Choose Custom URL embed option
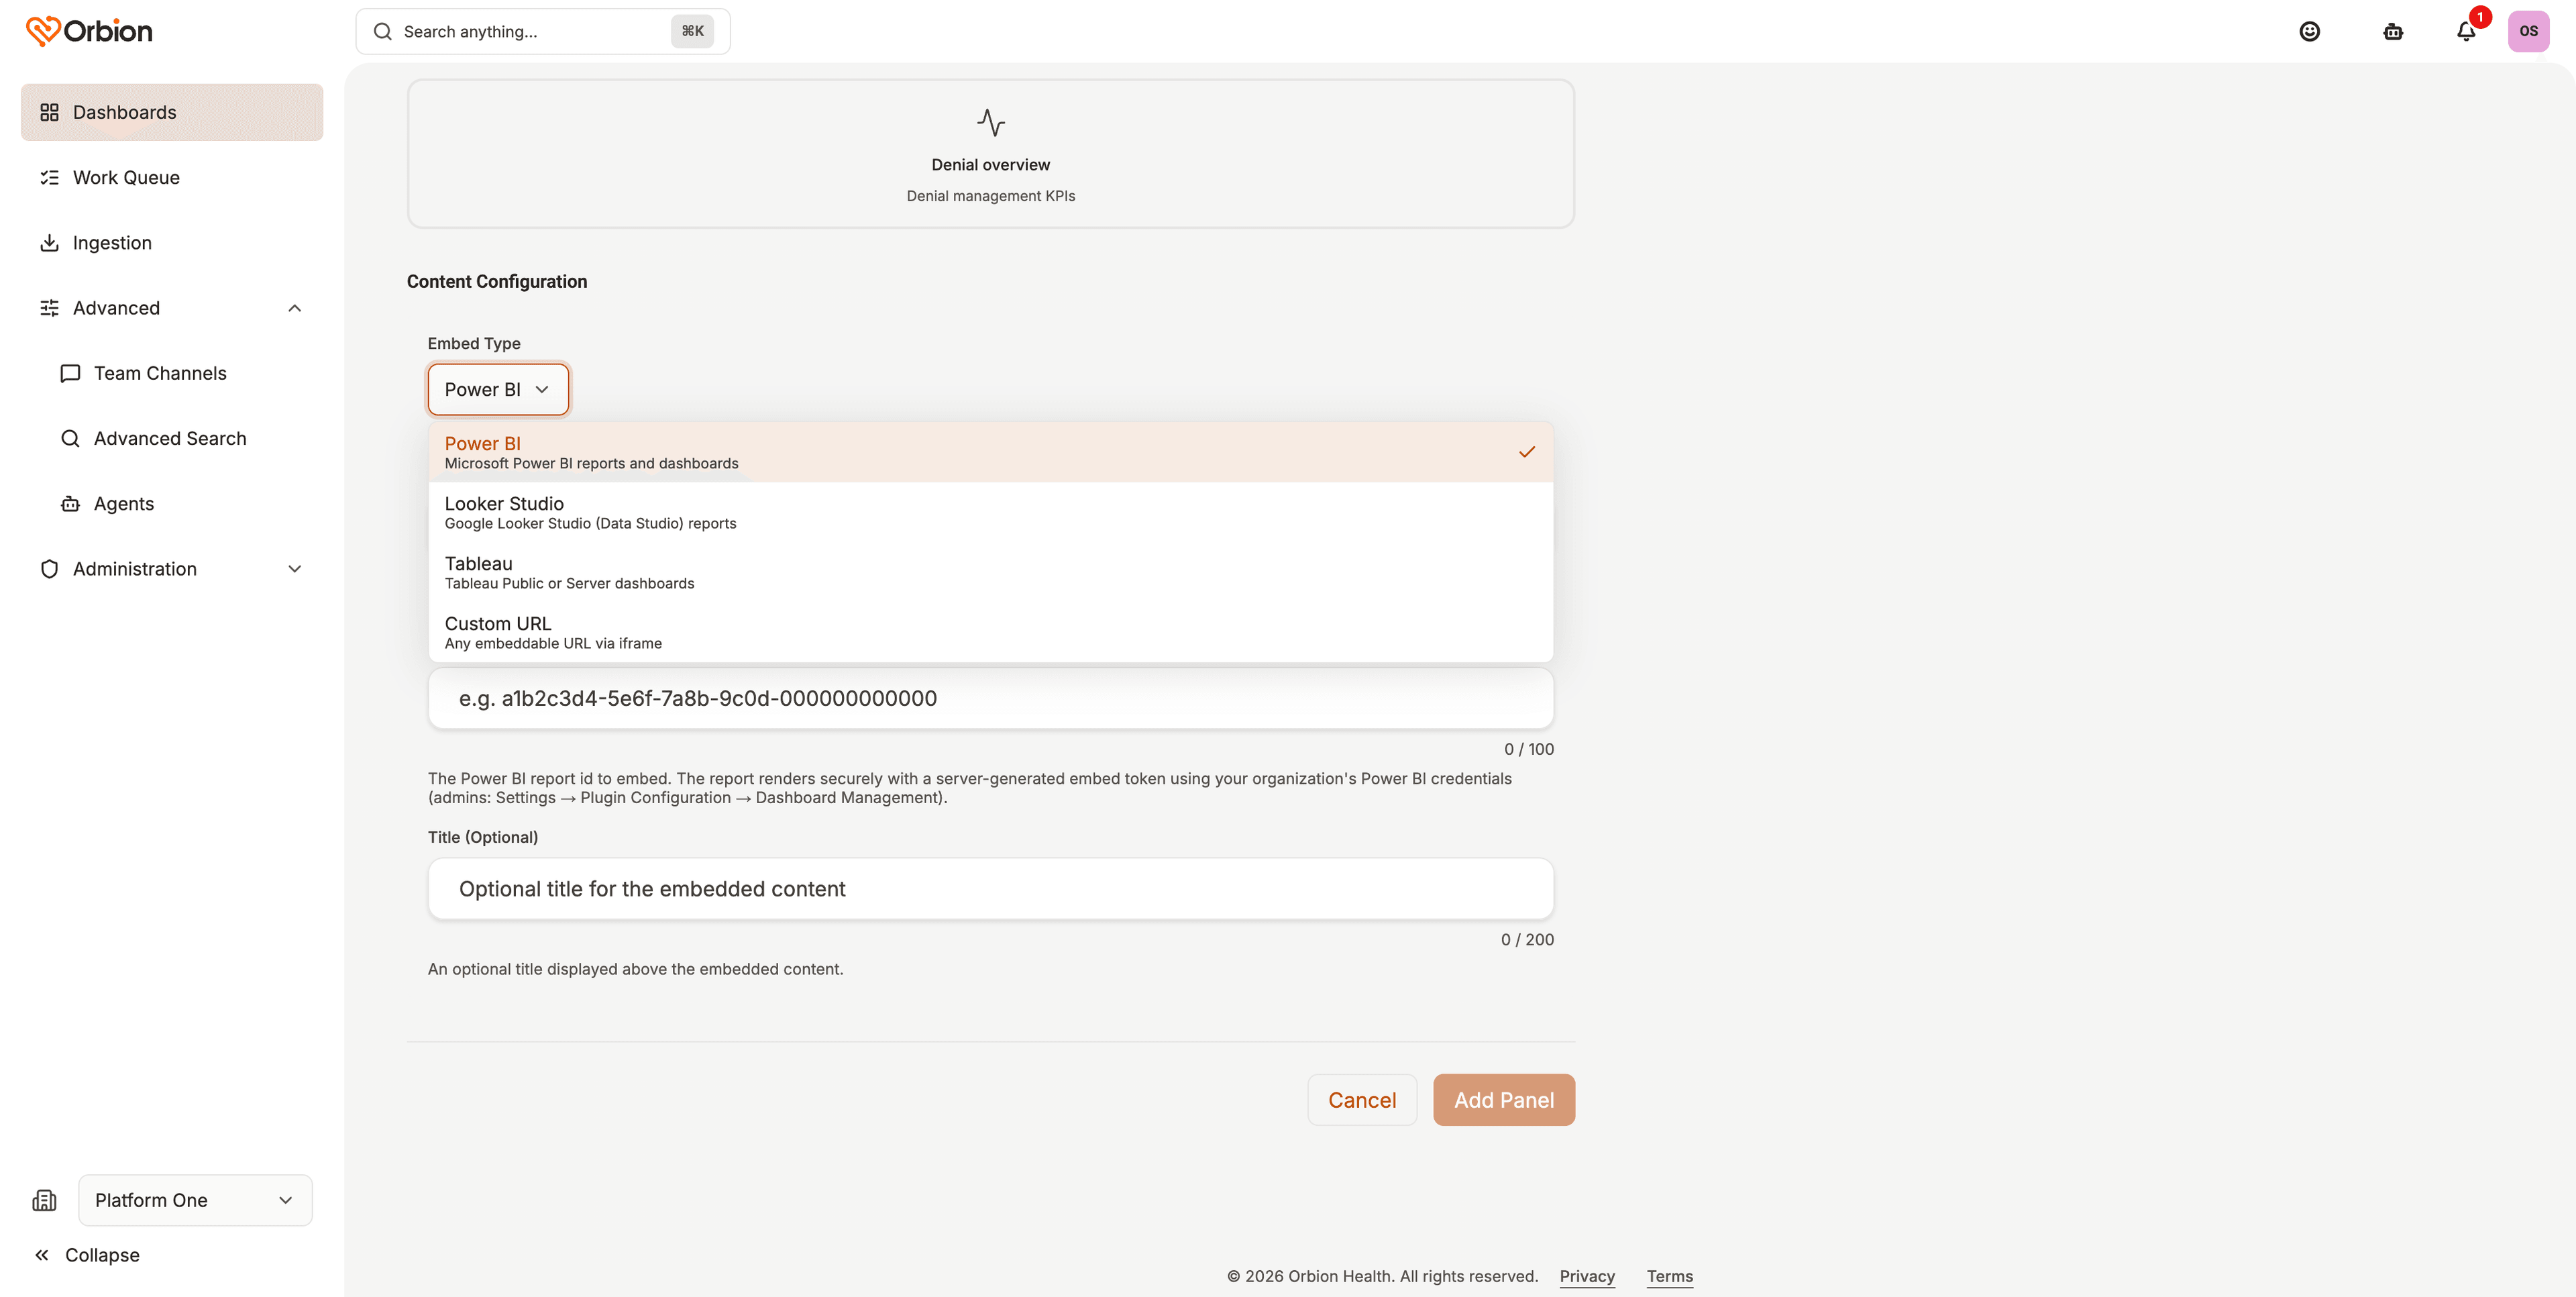The width and height of the screenshot is (2576, 1297). [990, 632]
